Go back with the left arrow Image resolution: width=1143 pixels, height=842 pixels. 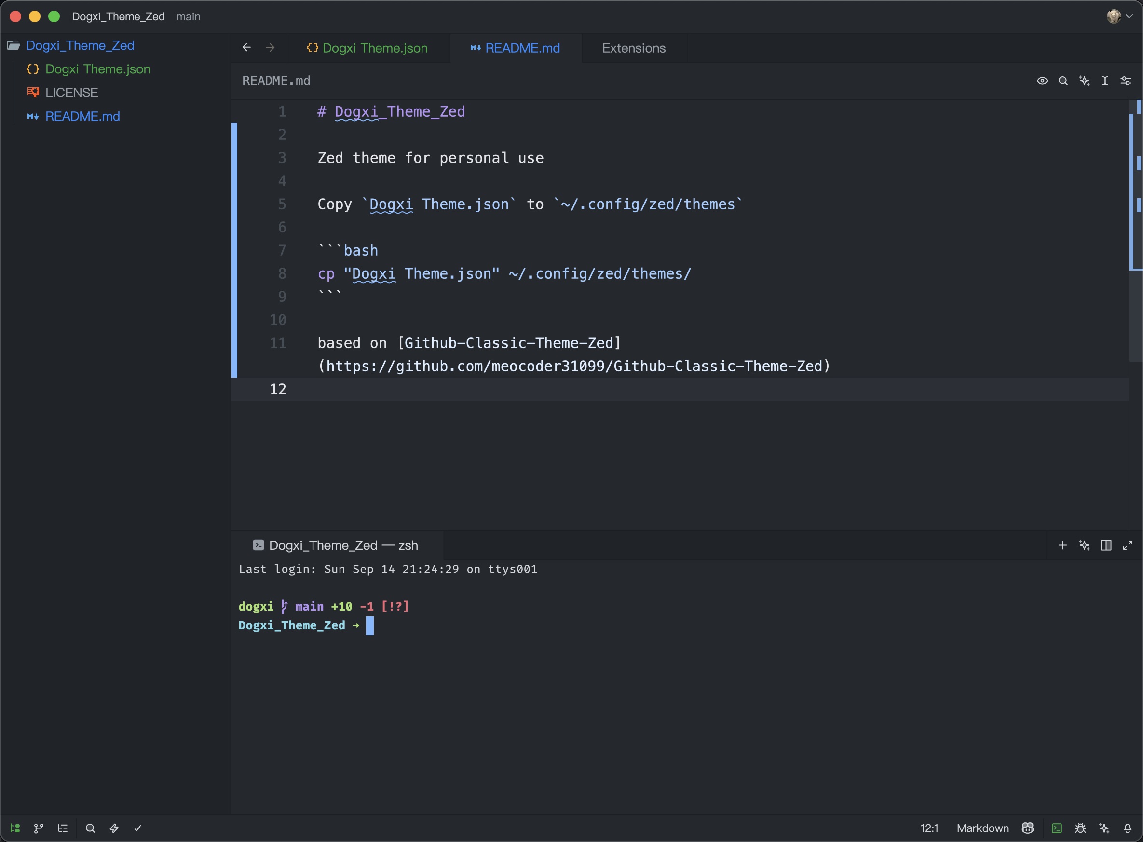246,47
